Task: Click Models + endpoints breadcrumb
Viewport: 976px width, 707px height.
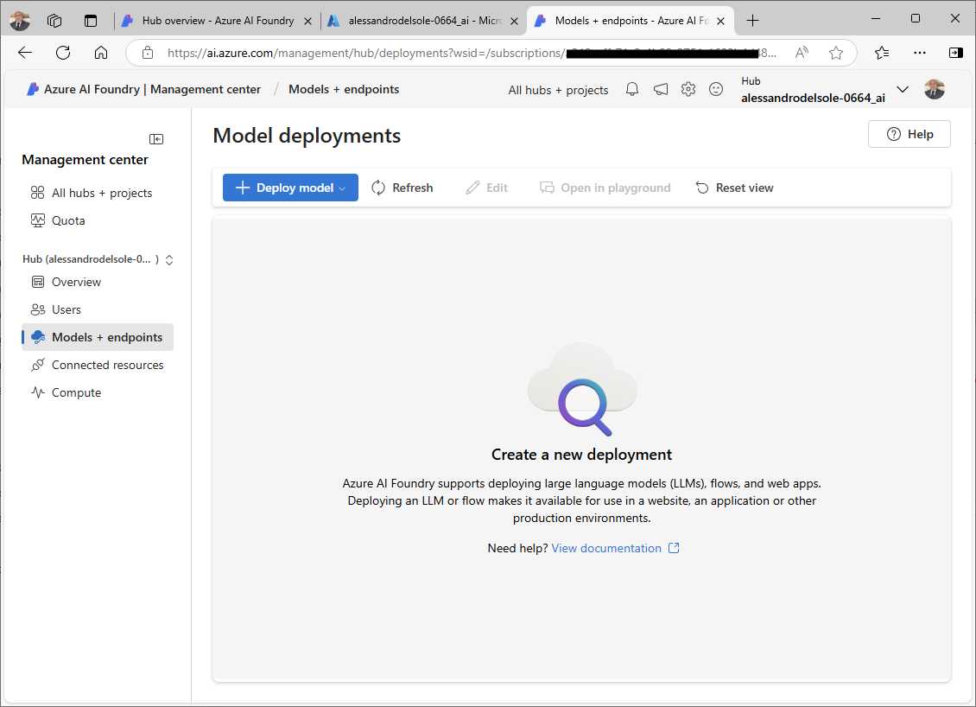Action: click(x=344, y=89)
